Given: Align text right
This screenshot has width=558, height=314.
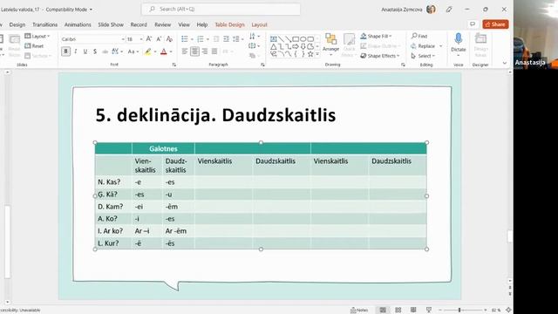Looking at the screenshot, I should coord(205,51).
